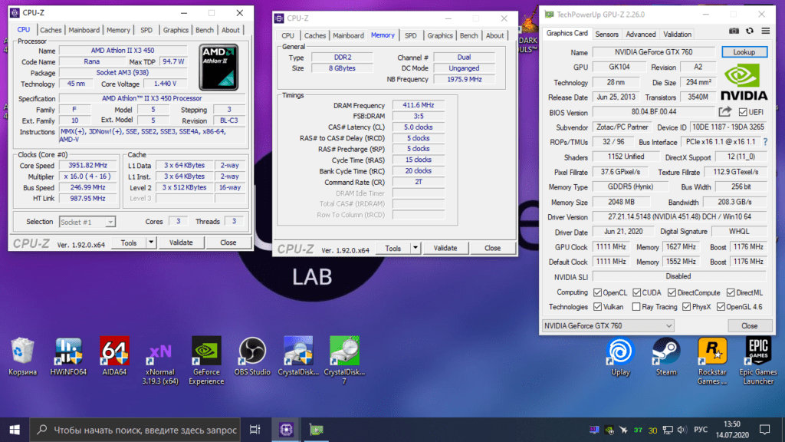Screen dimensions: 785x442
Task: Open the first CrystalDisk desktop shortcut
Action: tap(298, 356)
